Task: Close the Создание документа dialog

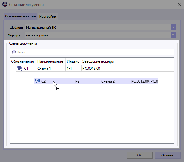Action: click(x=179, y=5)
